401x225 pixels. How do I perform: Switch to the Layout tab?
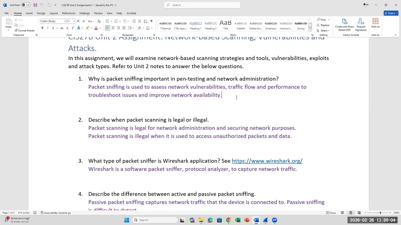54,13
